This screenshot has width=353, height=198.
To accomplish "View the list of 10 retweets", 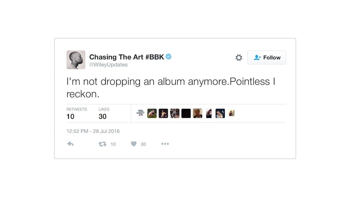I will pyautogui.click(x=71, y=113).
